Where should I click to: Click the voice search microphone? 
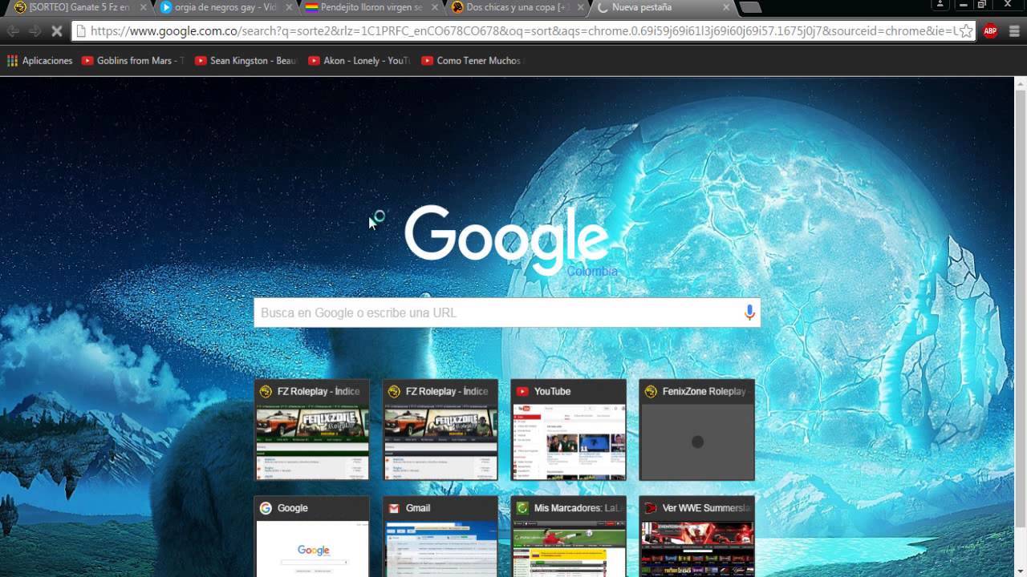pos(749,313)
